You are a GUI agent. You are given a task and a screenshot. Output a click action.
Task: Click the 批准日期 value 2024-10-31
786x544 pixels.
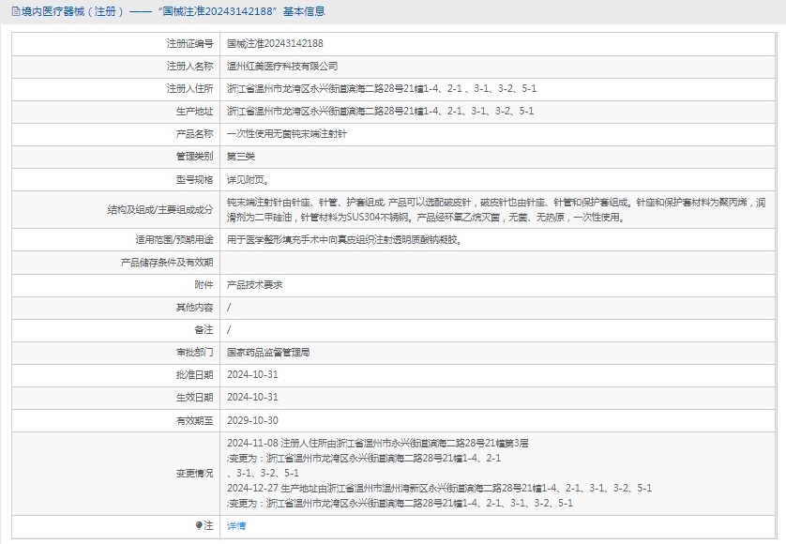tap(252, 375)
